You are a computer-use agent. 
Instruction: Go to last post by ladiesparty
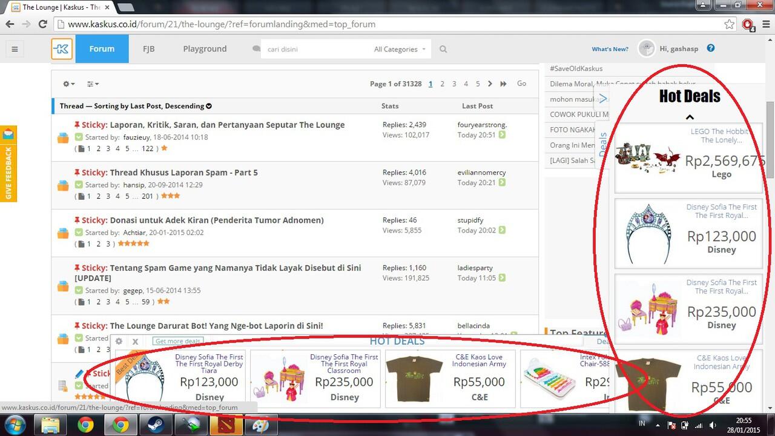[x=502, y=278]
